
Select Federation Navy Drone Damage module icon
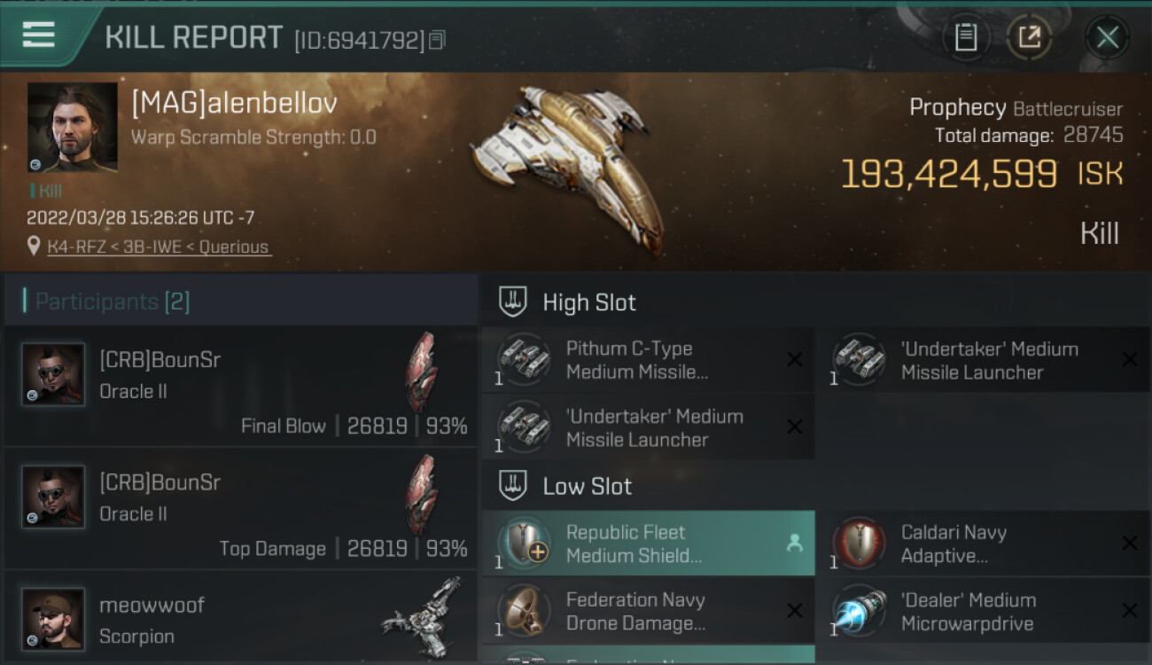523,610
